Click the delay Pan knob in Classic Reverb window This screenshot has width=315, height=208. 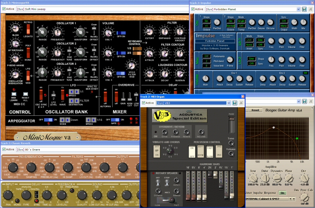(8, 195)
